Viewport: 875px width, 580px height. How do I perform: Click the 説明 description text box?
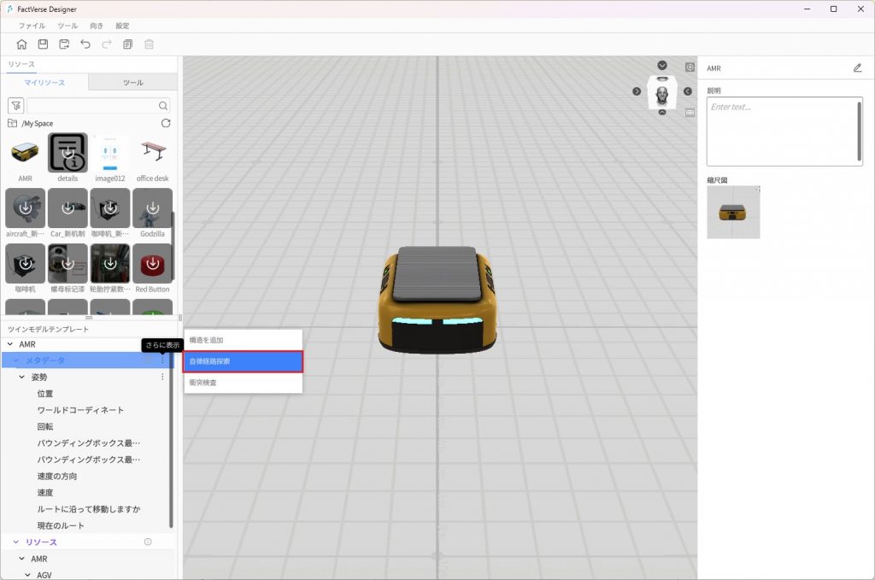click(x=784, y=131)
